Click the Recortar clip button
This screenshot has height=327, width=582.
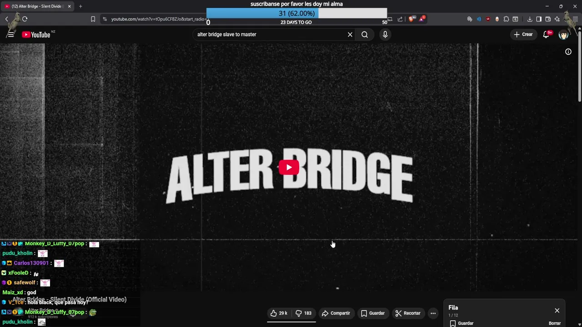[408, 313]
